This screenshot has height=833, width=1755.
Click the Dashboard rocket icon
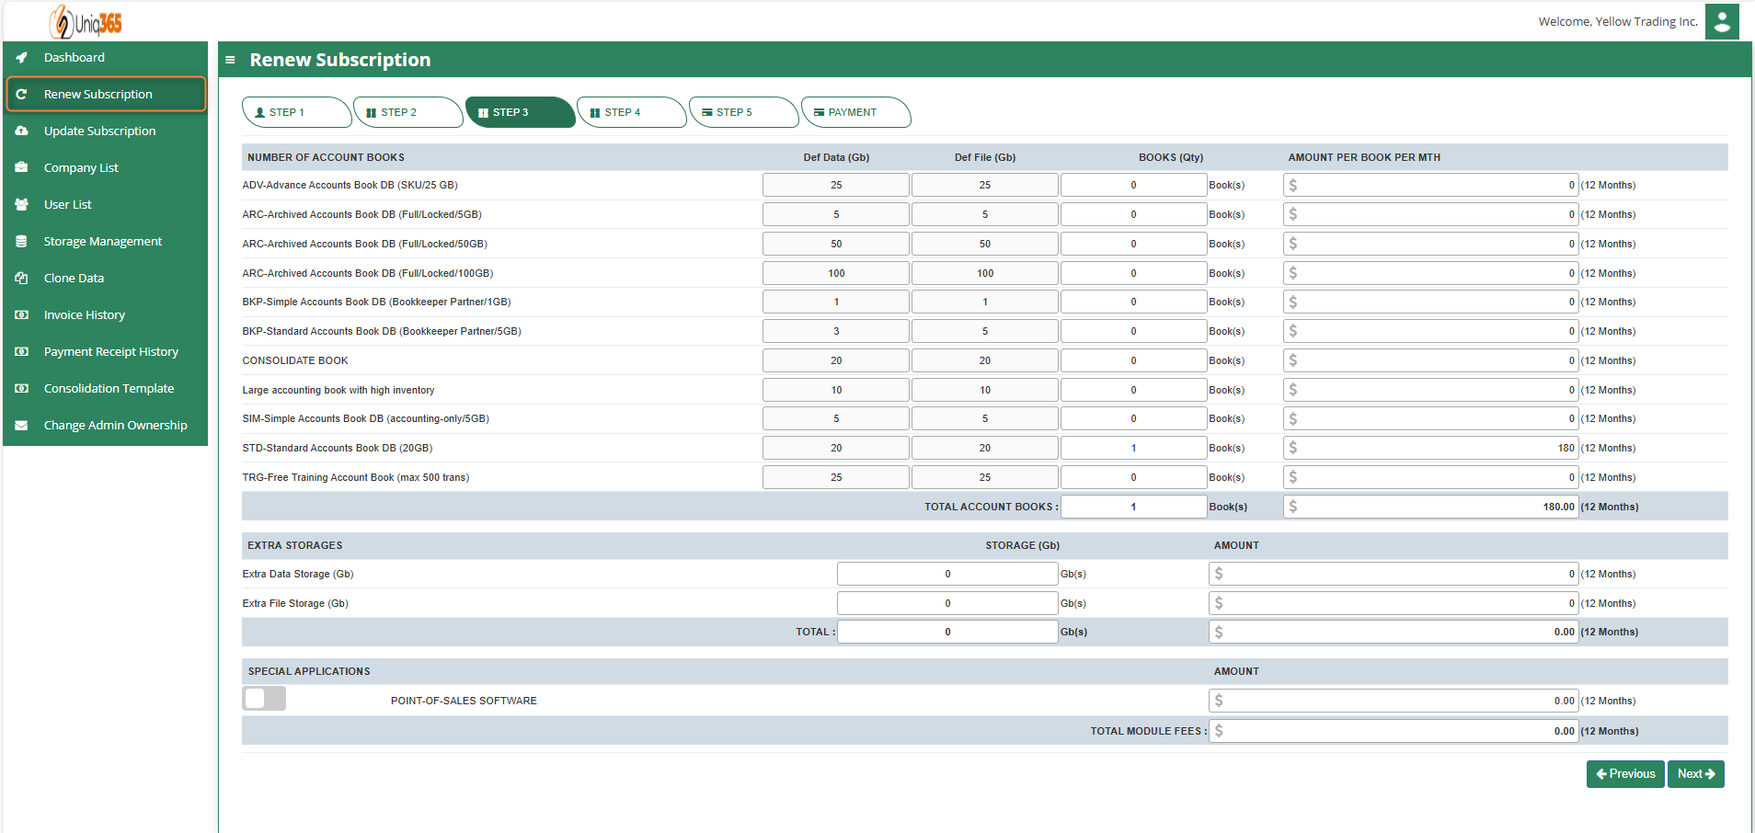point(21,57)
